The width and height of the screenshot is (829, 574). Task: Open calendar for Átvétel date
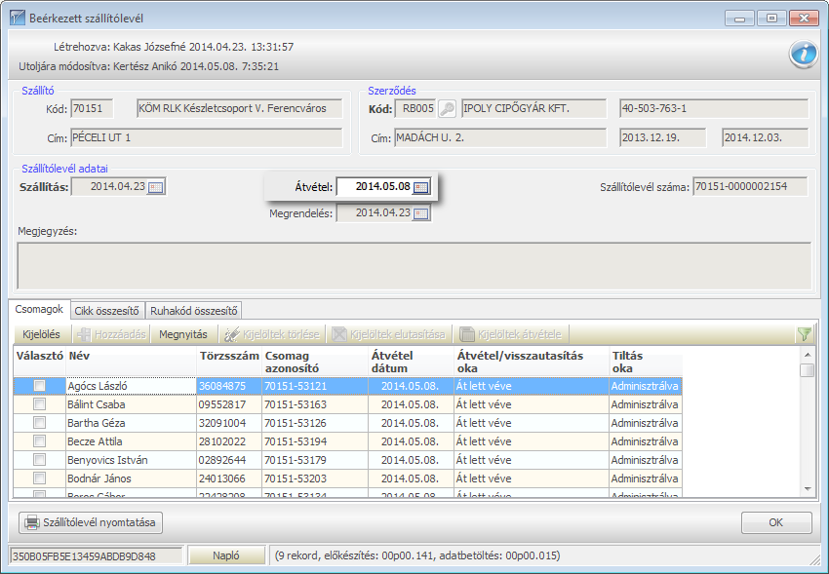click(x=421, y=187)
